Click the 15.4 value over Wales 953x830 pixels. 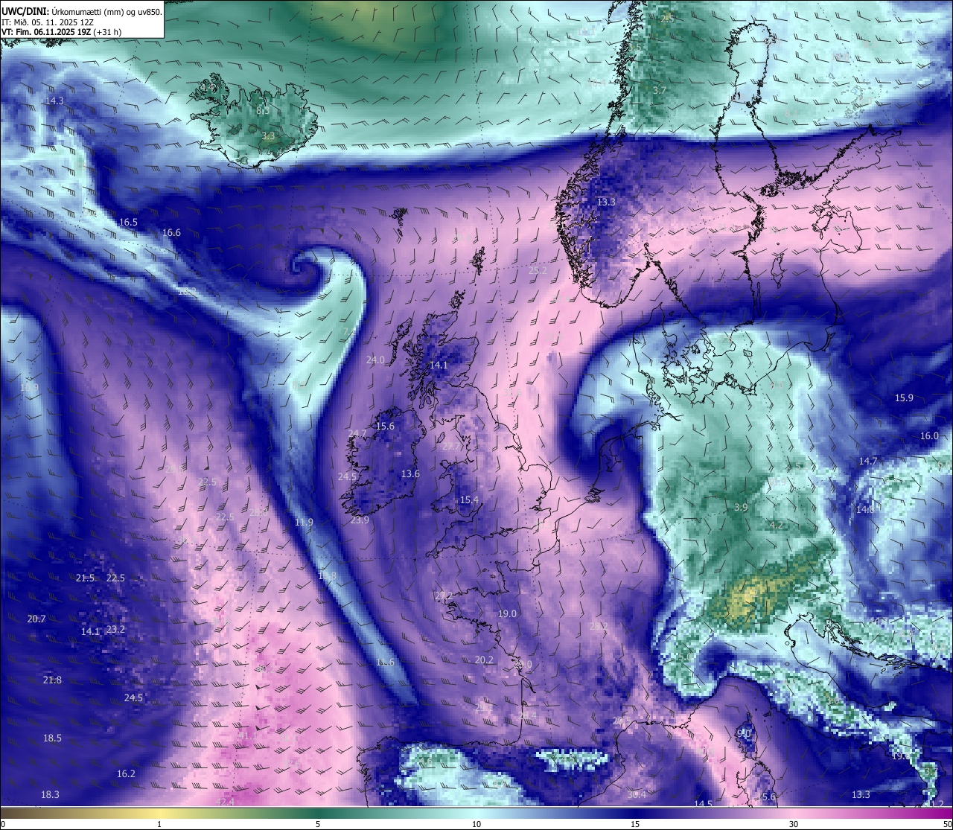(469, 500)
